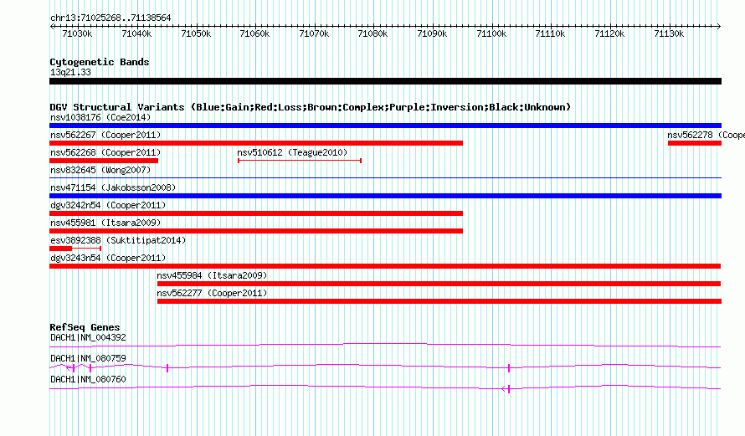
Task: Click the chr13:71025268..71138564 coordinate label
Action: 110,18
